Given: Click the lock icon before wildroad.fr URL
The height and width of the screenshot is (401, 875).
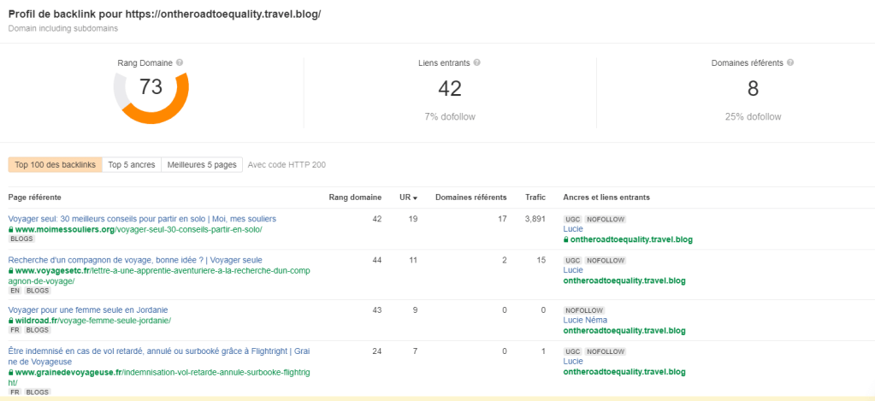Looking at the screenshot, I should pyautogui.click(x=11, y=321).
